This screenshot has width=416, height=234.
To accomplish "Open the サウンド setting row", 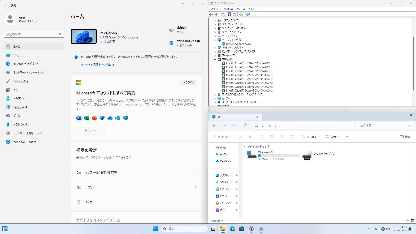I will coord(136,187).
